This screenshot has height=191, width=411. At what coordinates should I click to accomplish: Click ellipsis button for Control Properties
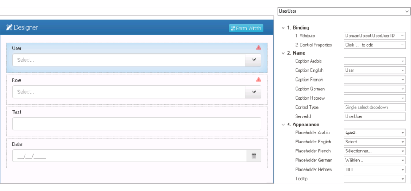point(403,45)
